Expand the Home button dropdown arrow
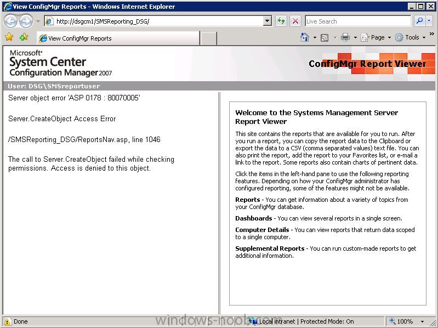438x328 pixels. click(315, 37)
